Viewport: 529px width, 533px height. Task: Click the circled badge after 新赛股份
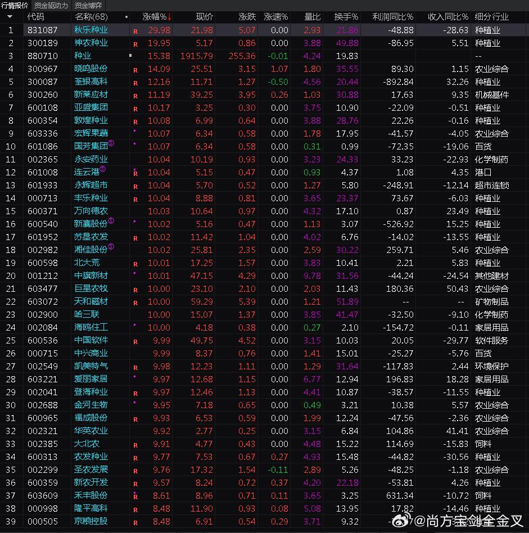[x=111, y=220]
